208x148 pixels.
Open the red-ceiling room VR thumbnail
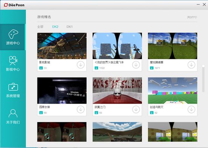click(62, 132)
